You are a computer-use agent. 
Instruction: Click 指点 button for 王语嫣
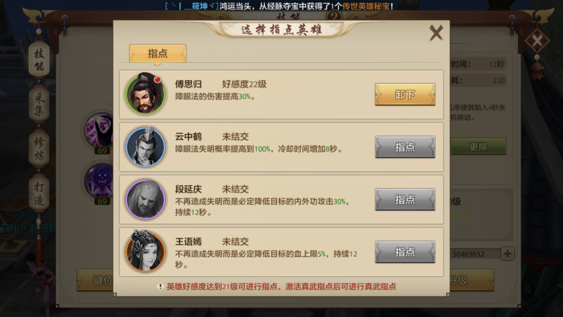point(405,252)
